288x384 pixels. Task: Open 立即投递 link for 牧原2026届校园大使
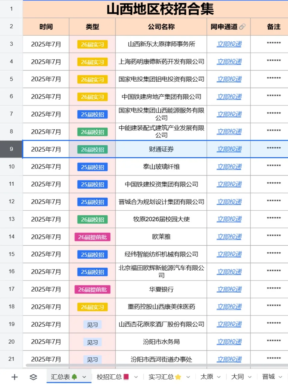[x=229, y=219]
